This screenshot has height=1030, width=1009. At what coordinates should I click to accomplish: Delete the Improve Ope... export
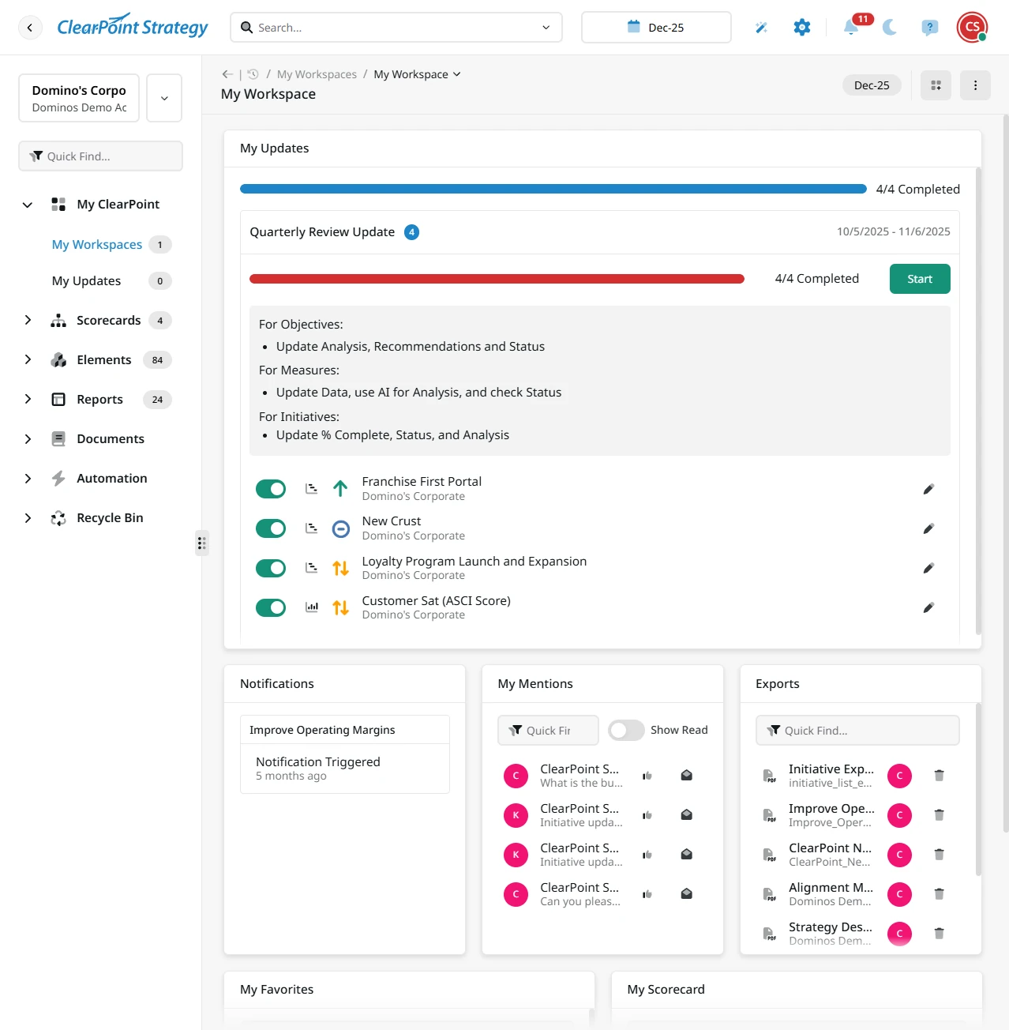pos(939,815)
